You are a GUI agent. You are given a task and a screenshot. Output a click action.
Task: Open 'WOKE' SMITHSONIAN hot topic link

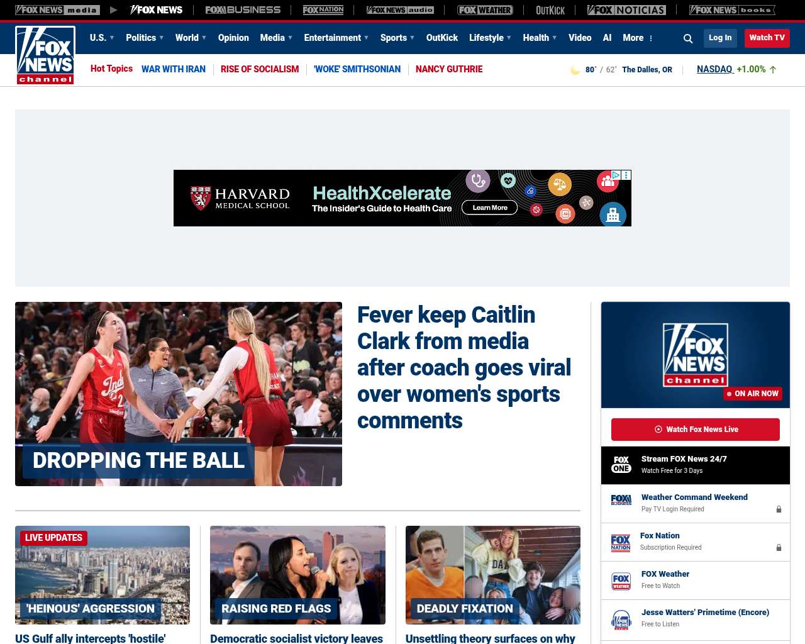coord(357,69)
